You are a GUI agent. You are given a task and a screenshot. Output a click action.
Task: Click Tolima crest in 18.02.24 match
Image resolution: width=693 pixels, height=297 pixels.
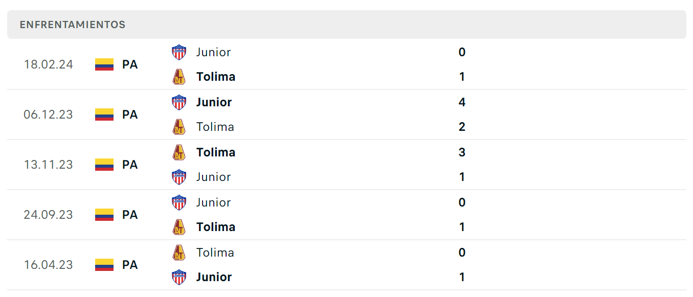coord(179,77)
